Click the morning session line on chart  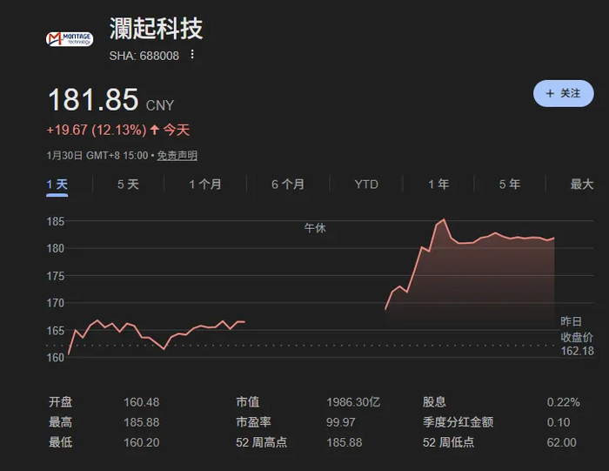(x=157, y=337)
